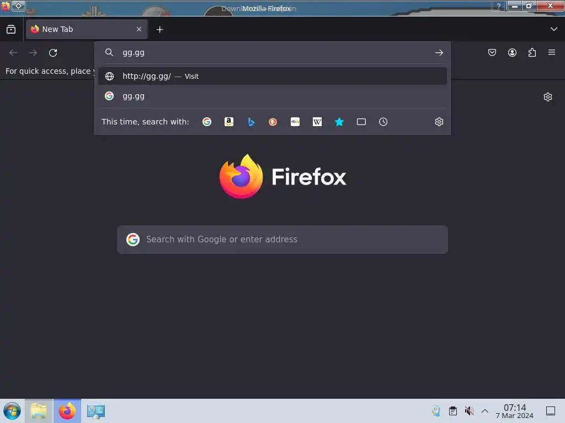The image size is (565, 423).
Task: Open Save to Pocket
Action: click(x=492, y=53)
